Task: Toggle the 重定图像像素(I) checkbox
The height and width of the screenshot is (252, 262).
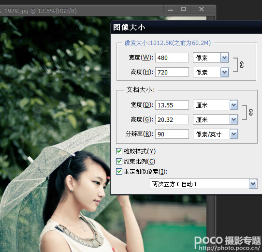Action: click(x=119, y=172)
